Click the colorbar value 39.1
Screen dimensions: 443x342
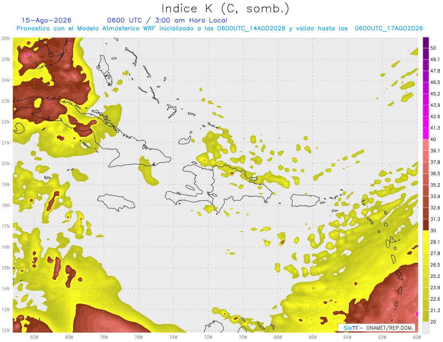click(435, 151)
